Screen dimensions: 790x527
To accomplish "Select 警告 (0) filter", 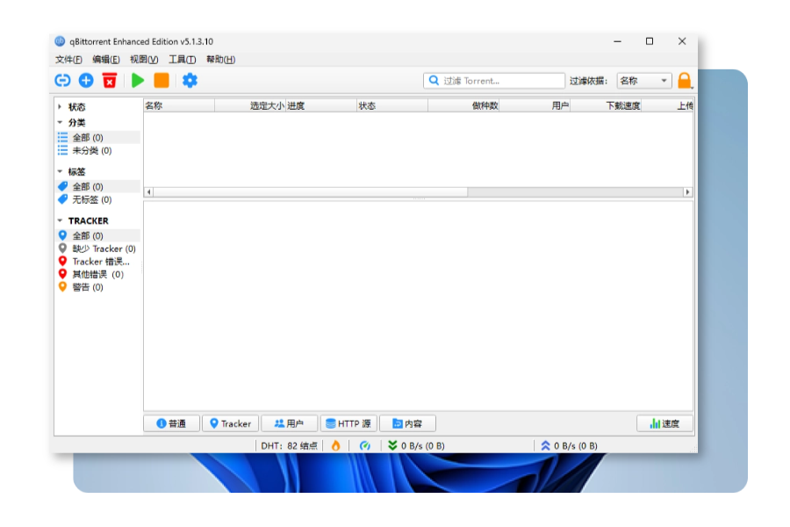I will click(98, 287).
